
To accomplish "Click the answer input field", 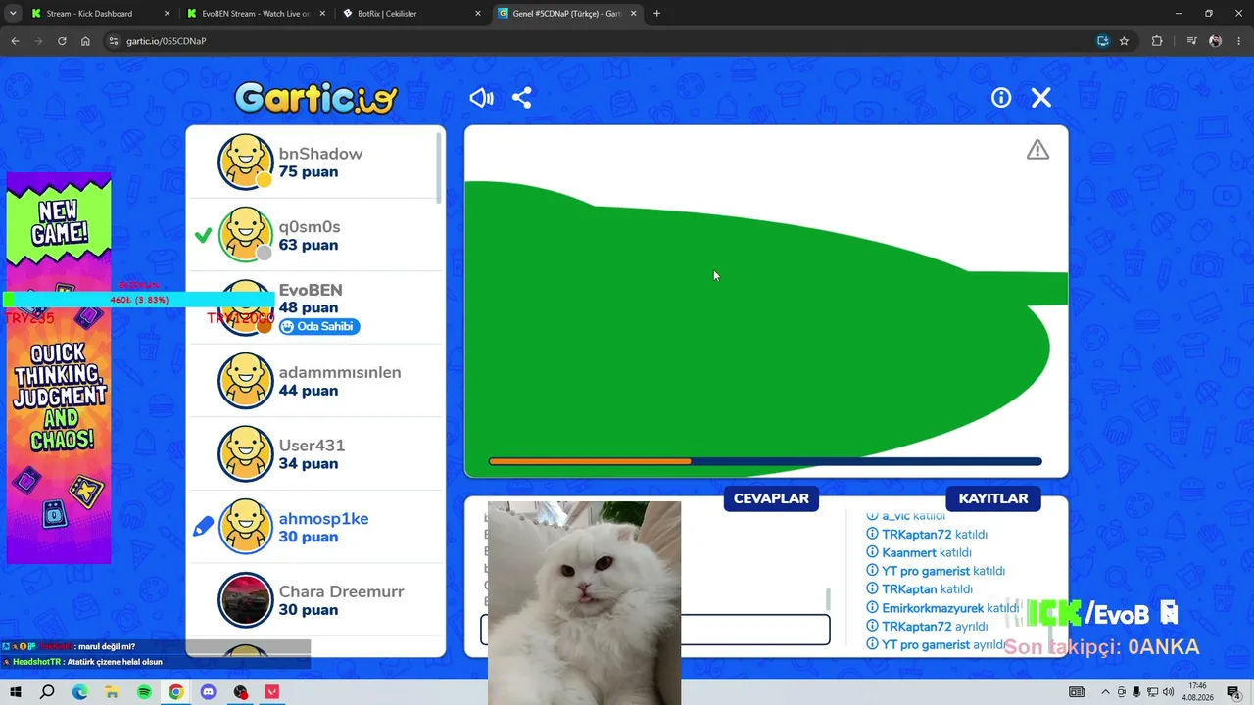I will (x=655, y=630).
